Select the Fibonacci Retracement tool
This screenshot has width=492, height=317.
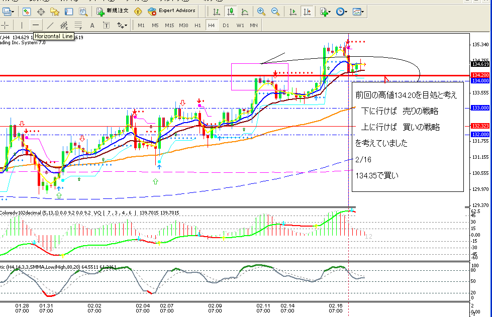pos(78,25)
